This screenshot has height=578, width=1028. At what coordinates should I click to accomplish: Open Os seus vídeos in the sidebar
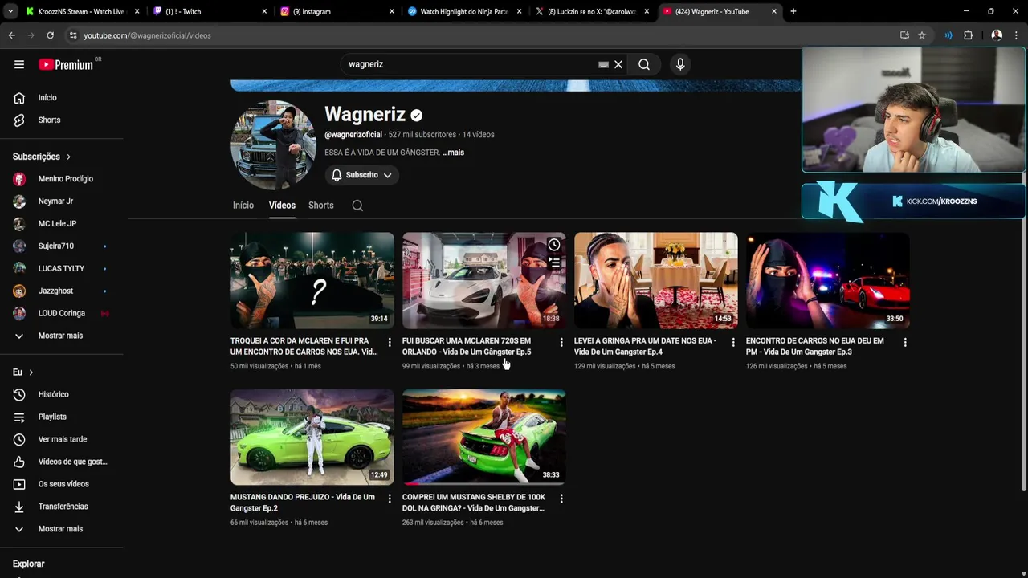(62, 484)
